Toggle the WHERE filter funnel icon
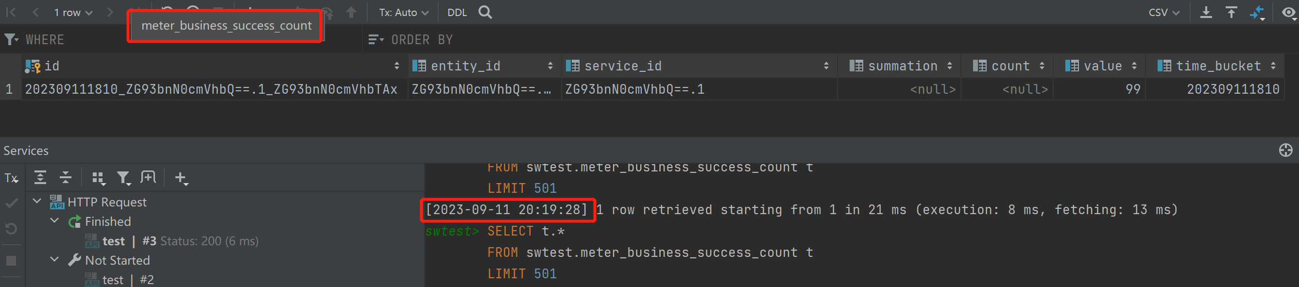This screenshot has width=1299, height=287. (x=11, y=39)
